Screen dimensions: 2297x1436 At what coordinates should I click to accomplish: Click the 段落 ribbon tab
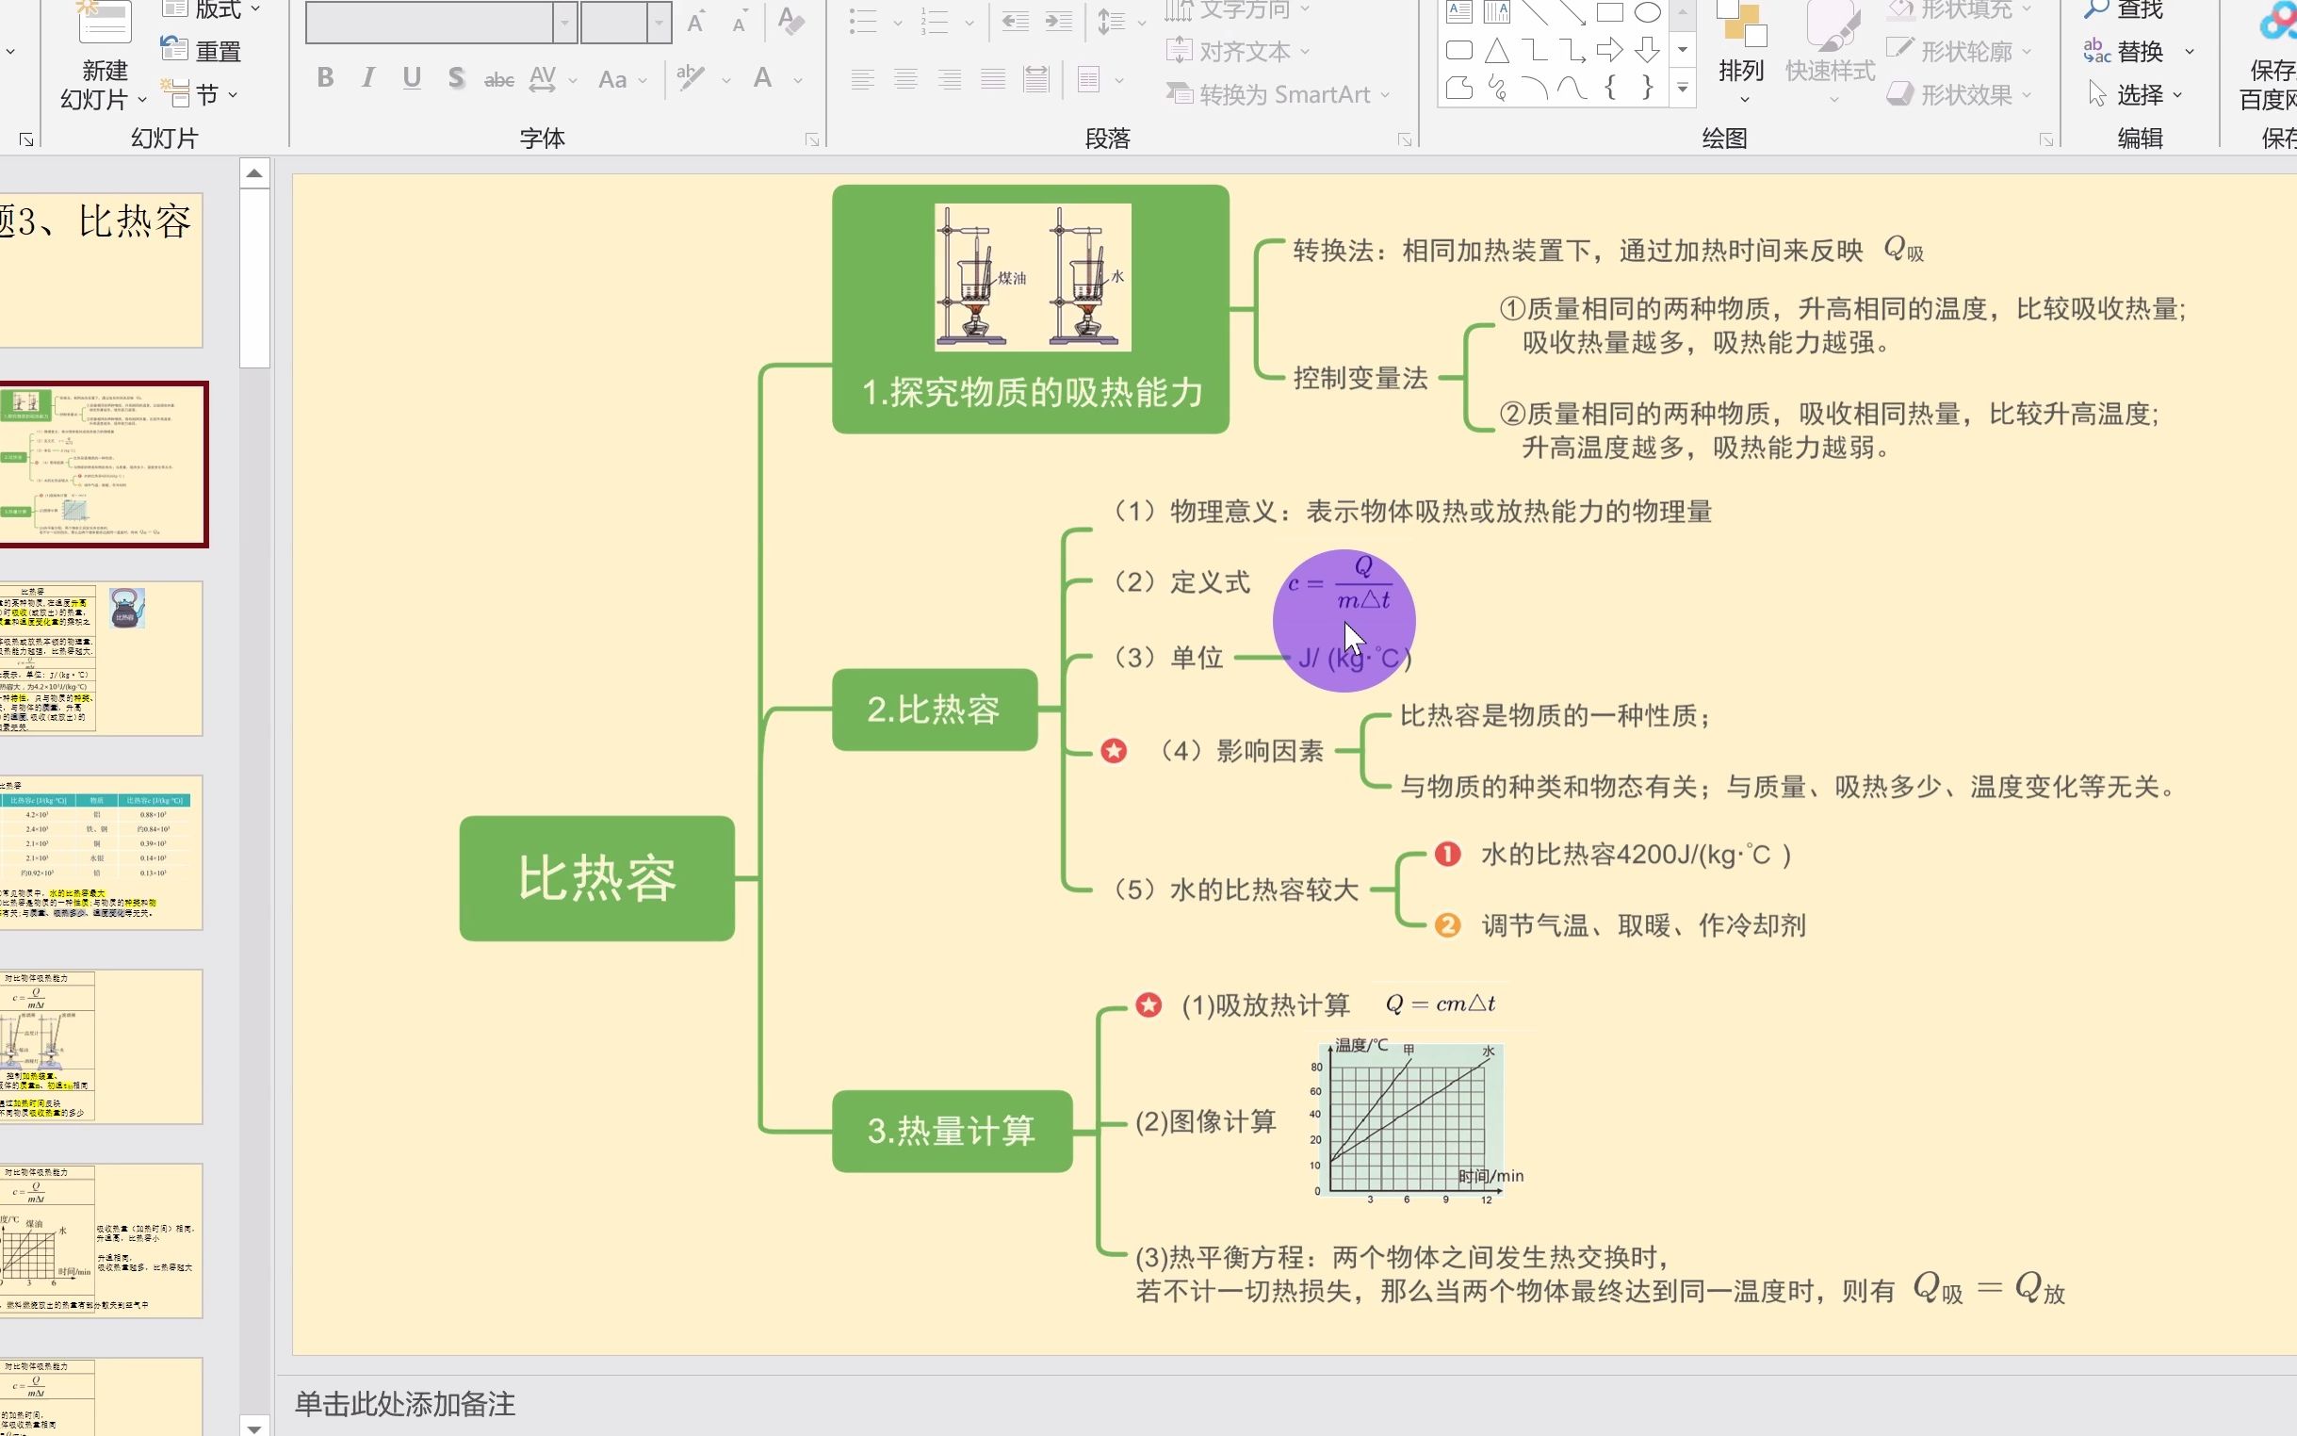tap(1106, 138)
